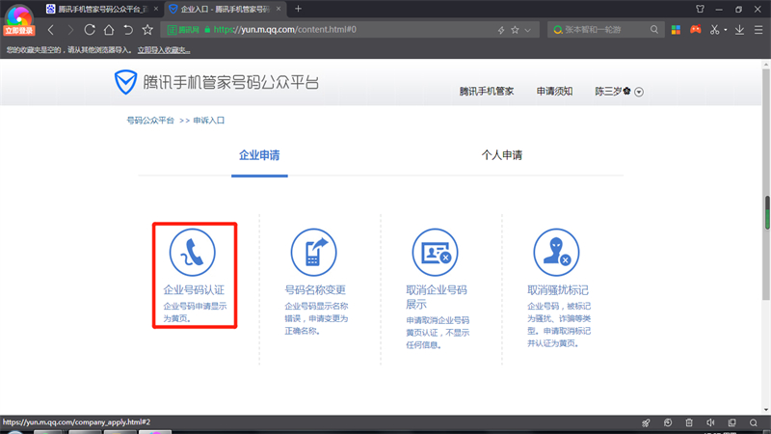Open the browser hamburger menu
Screen dimensions: 771x434
click(x=758, y=30)
